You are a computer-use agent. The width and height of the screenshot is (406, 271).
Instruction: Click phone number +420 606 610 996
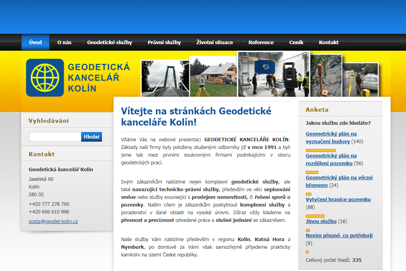pos(49,212)
